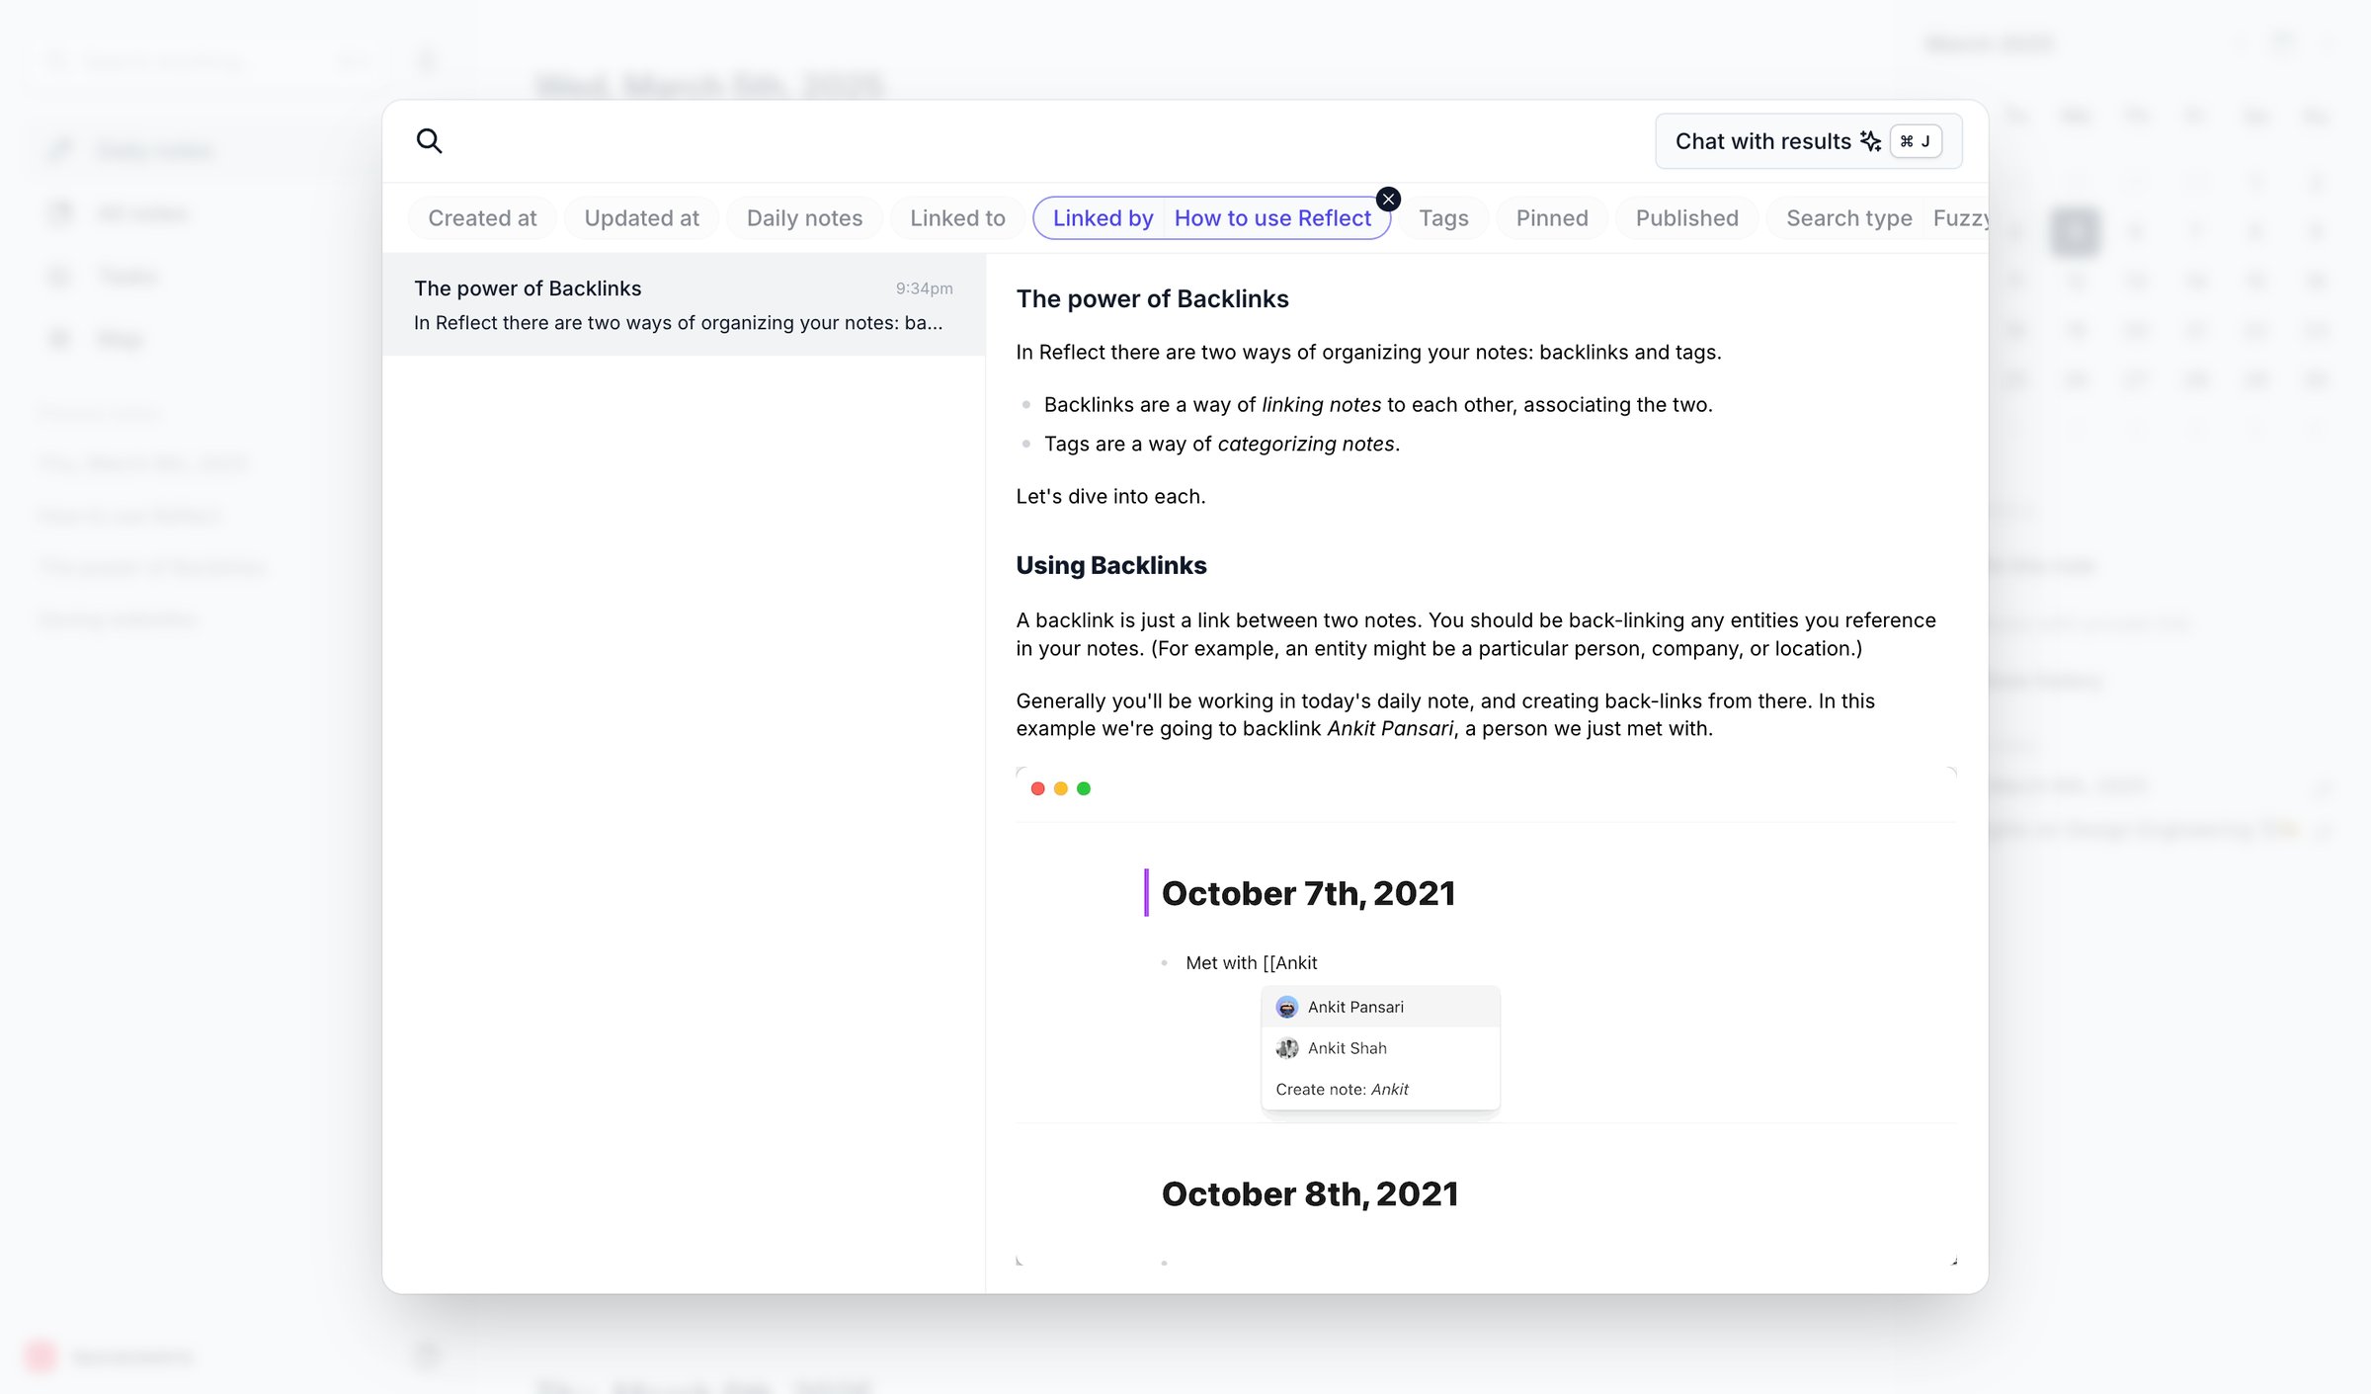Click the 9:34pm timestamp on the result
The height and width of the screenshot is (1394, 2371).
click(924, 288)
